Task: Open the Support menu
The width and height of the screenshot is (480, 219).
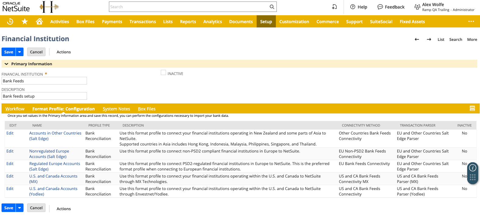Action: 354,21
